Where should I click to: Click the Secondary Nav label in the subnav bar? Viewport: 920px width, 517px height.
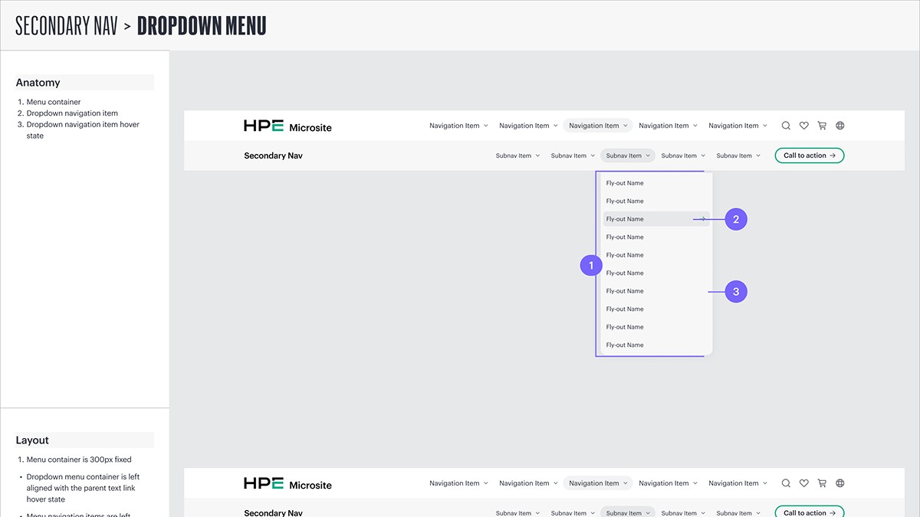tap(273, 155)
